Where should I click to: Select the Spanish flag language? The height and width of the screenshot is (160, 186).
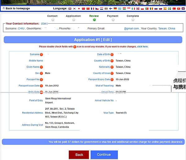point(165,9)
